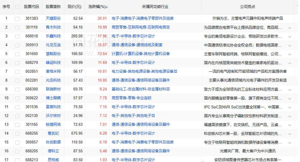Open the 寒武纪 stock link
Image resolution: width=300 pixels, height=162 pixels.
tap(53, 133)
